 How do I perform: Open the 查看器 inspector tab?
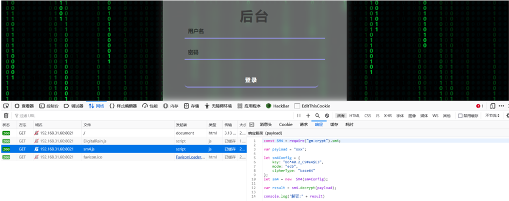[24, 106]
